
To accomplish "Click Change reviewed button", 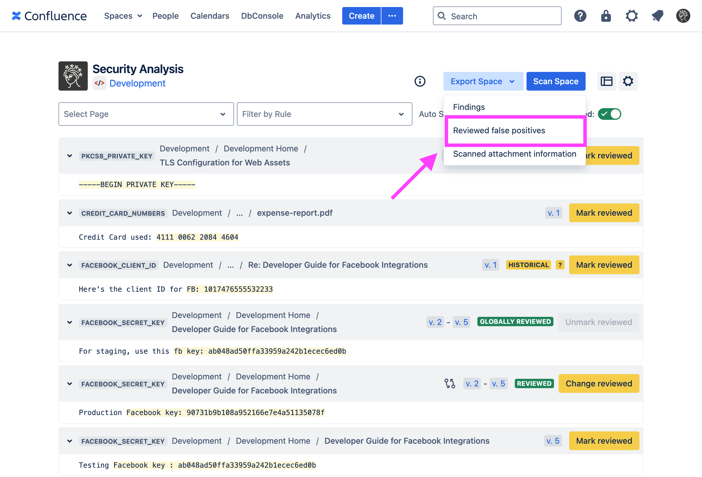I will coord(598,383).
